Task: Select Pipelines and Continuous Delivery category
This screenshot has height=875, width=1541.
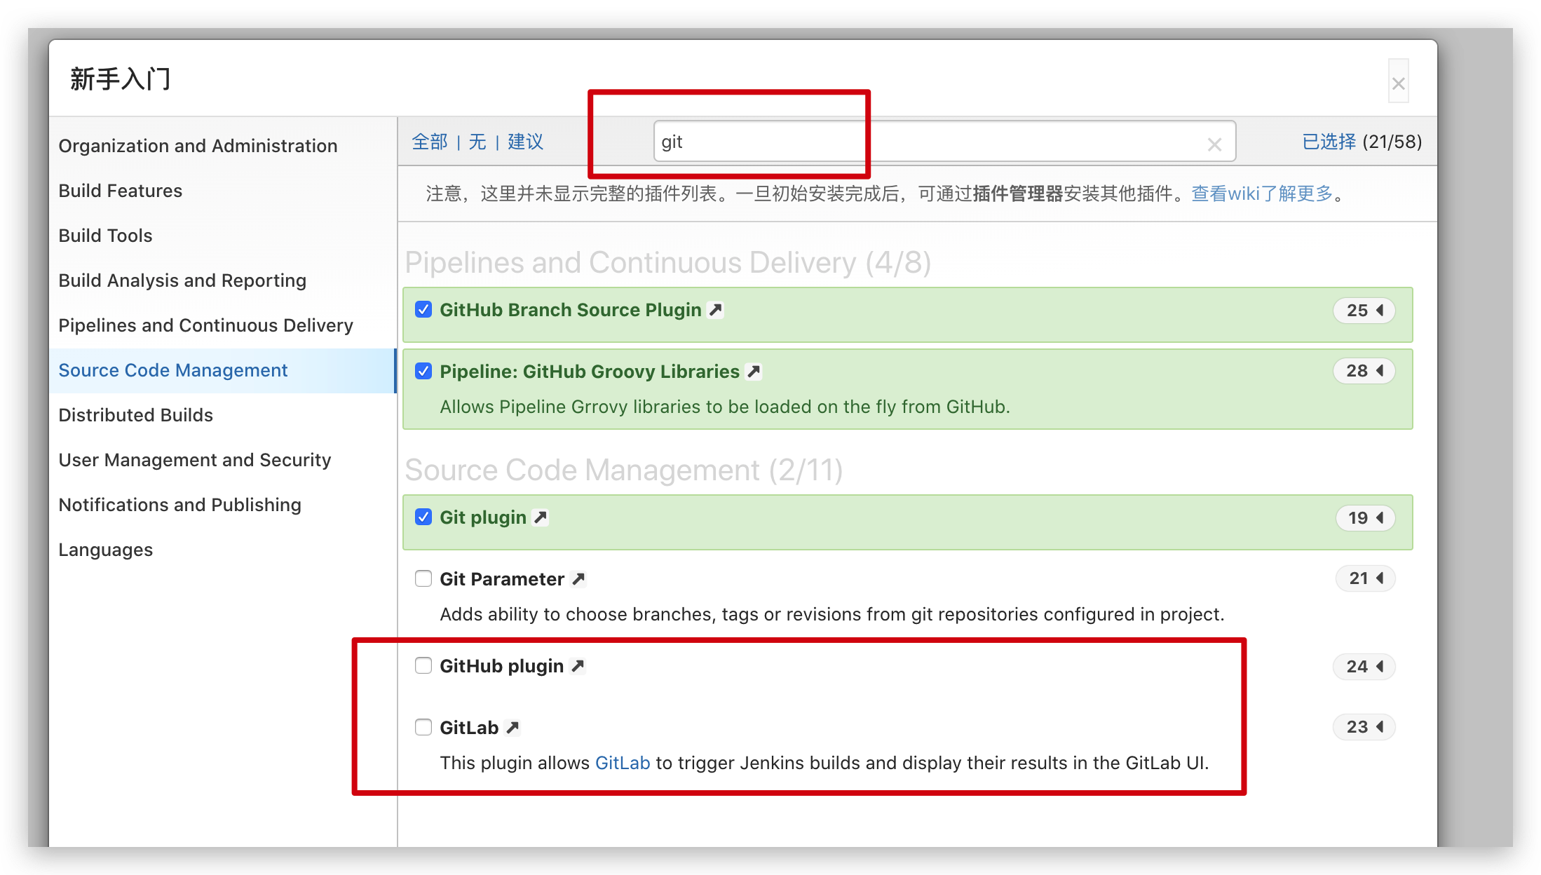Action: (223, 325)
